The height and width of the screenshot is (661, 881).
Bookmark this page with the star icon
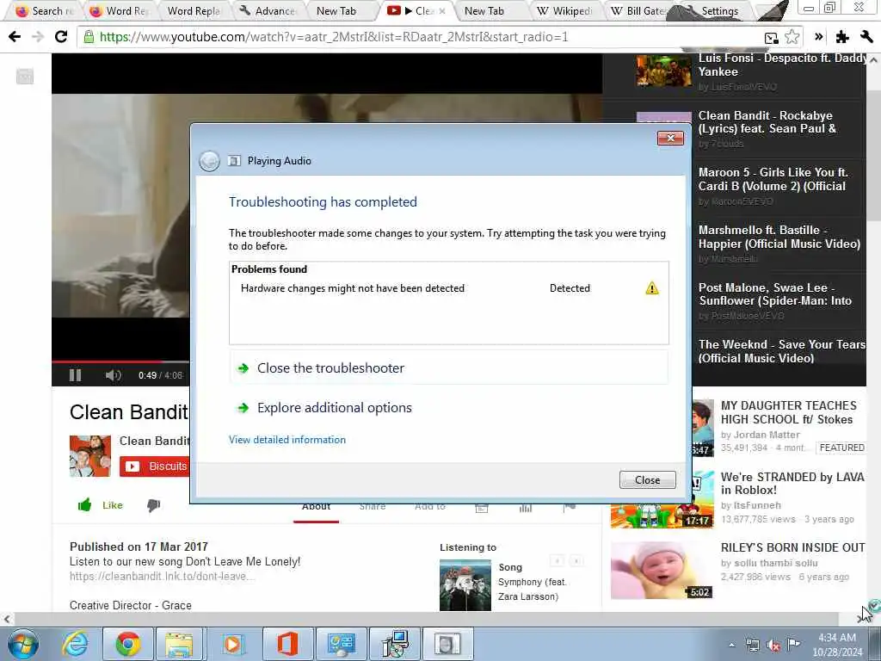coord(792,37)
